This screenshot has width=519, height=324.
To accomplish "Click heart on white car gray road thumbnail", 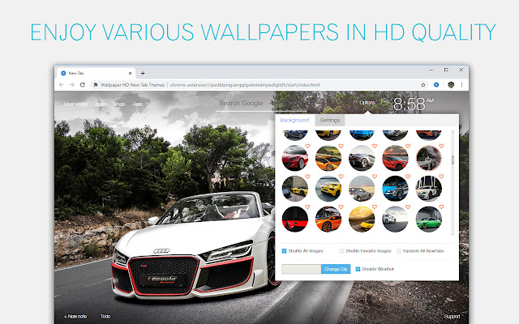I will point(408,207).
